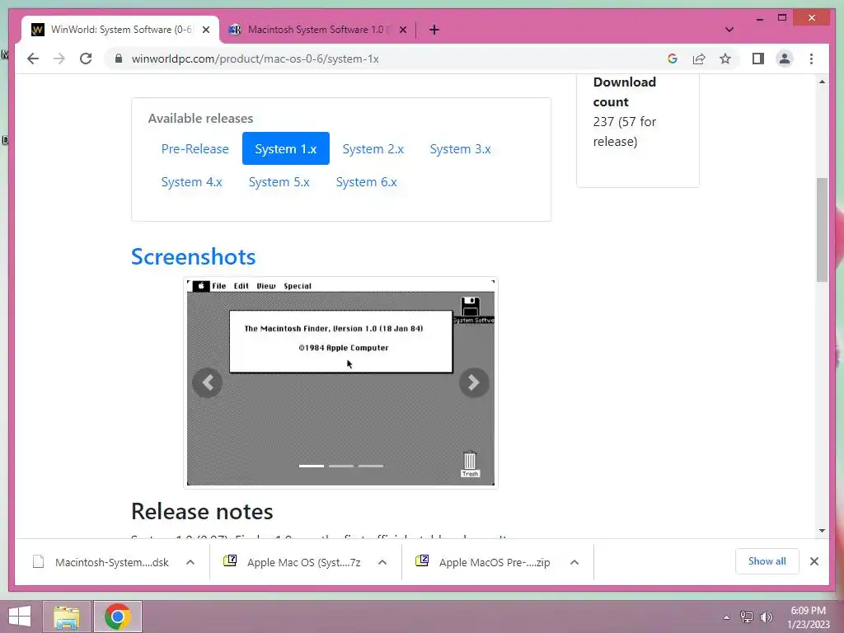
Task: Open the Apple MacOS Pre- .zip download
Action: pos(483,562)
